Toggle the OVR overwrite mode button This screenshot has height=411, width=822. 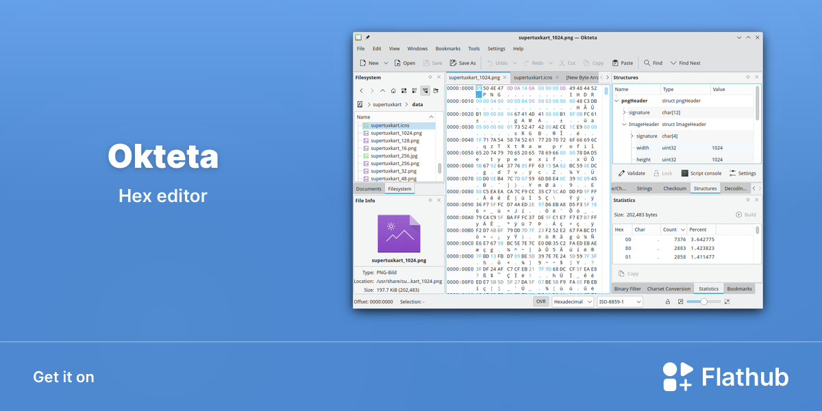pyautogui.click(x=541, y=301)
